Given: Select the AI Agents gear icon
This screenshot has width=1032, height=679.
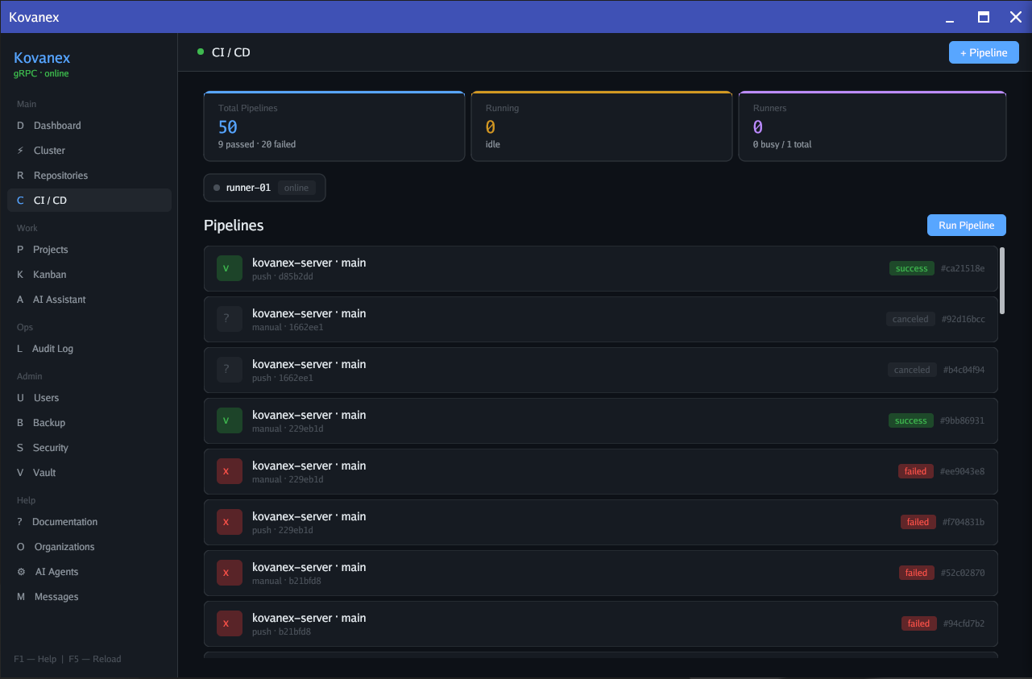Looking at the screenshot, I should point(19,571).
